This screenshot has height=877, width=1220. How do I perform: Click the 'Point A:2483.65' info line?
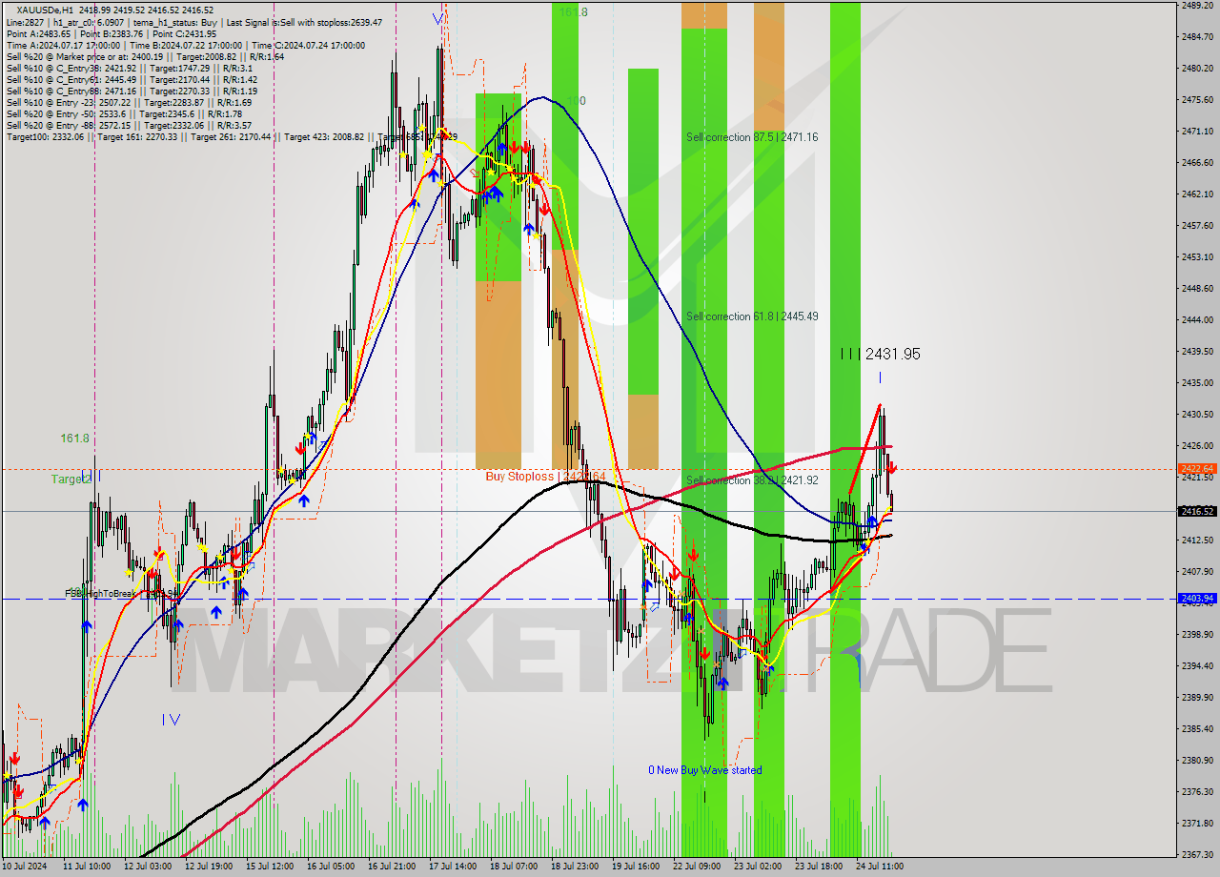click(x=112, y=33)
